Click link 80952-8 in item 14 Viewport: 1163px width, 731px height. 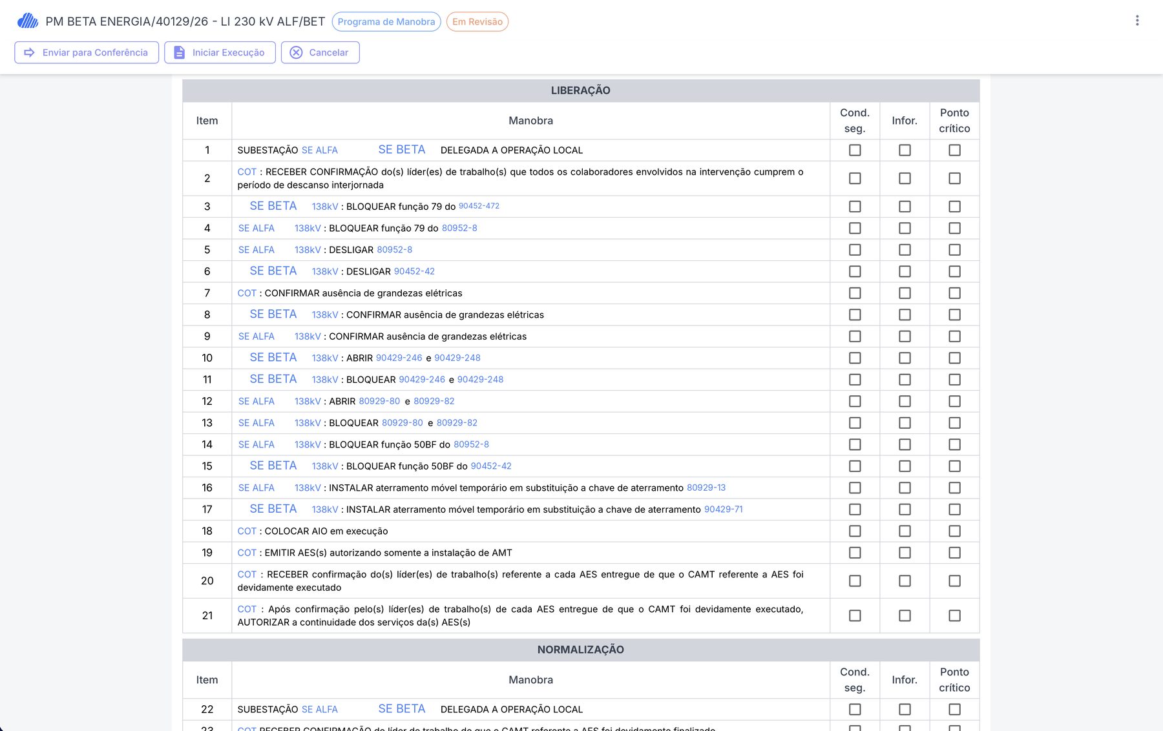(x=471, y=444)
